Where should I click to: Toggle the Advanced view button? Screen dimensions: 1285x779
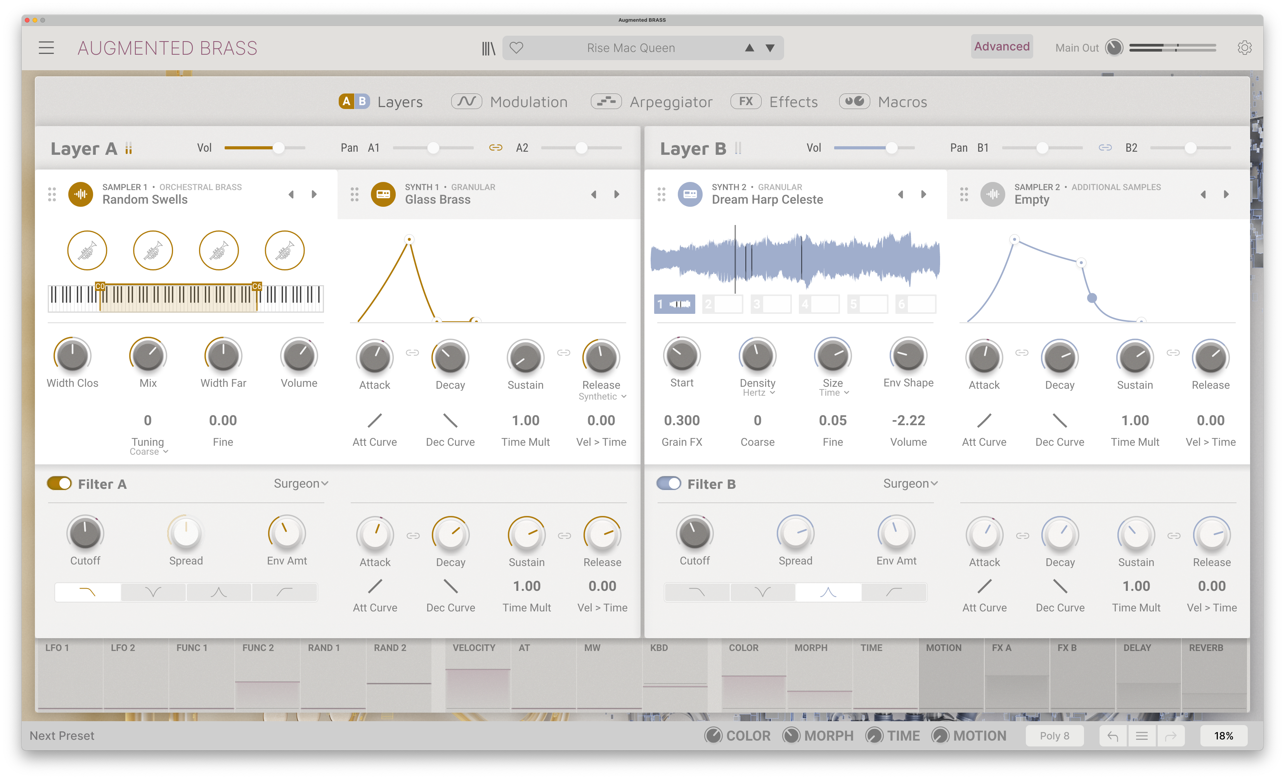pos(1001,47)
